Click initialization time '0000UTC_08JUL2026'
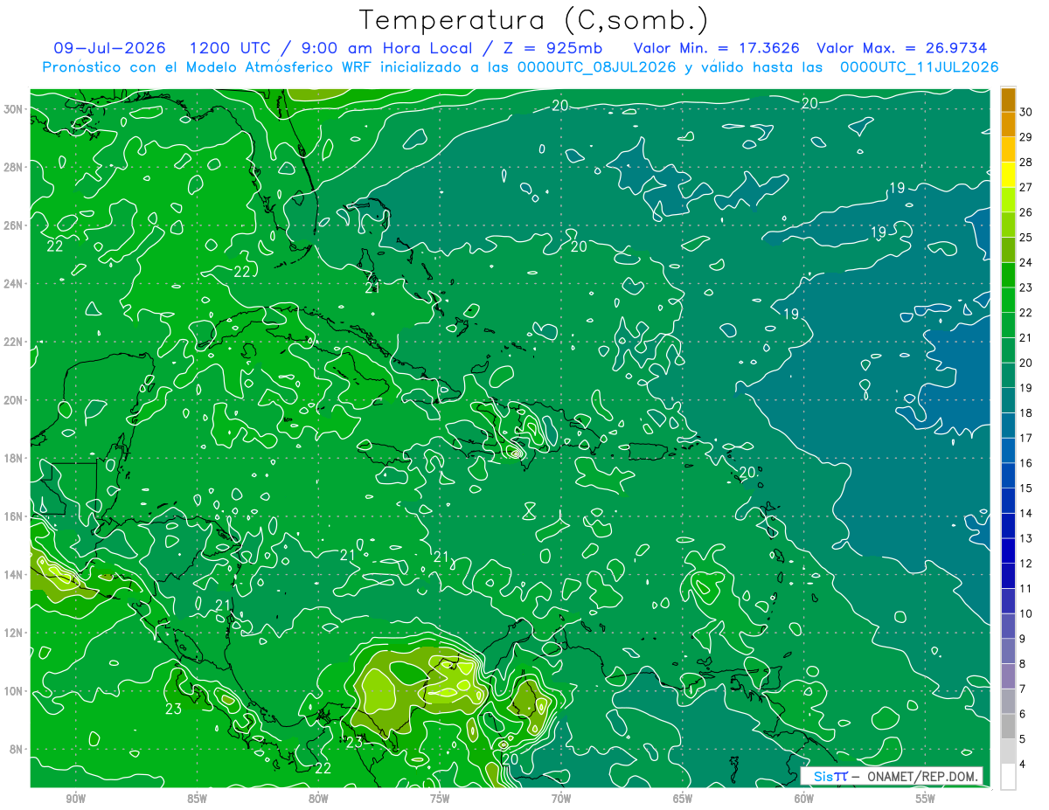Image resolution: width=1049 pixels, height=810 pixels. point(597,66)
